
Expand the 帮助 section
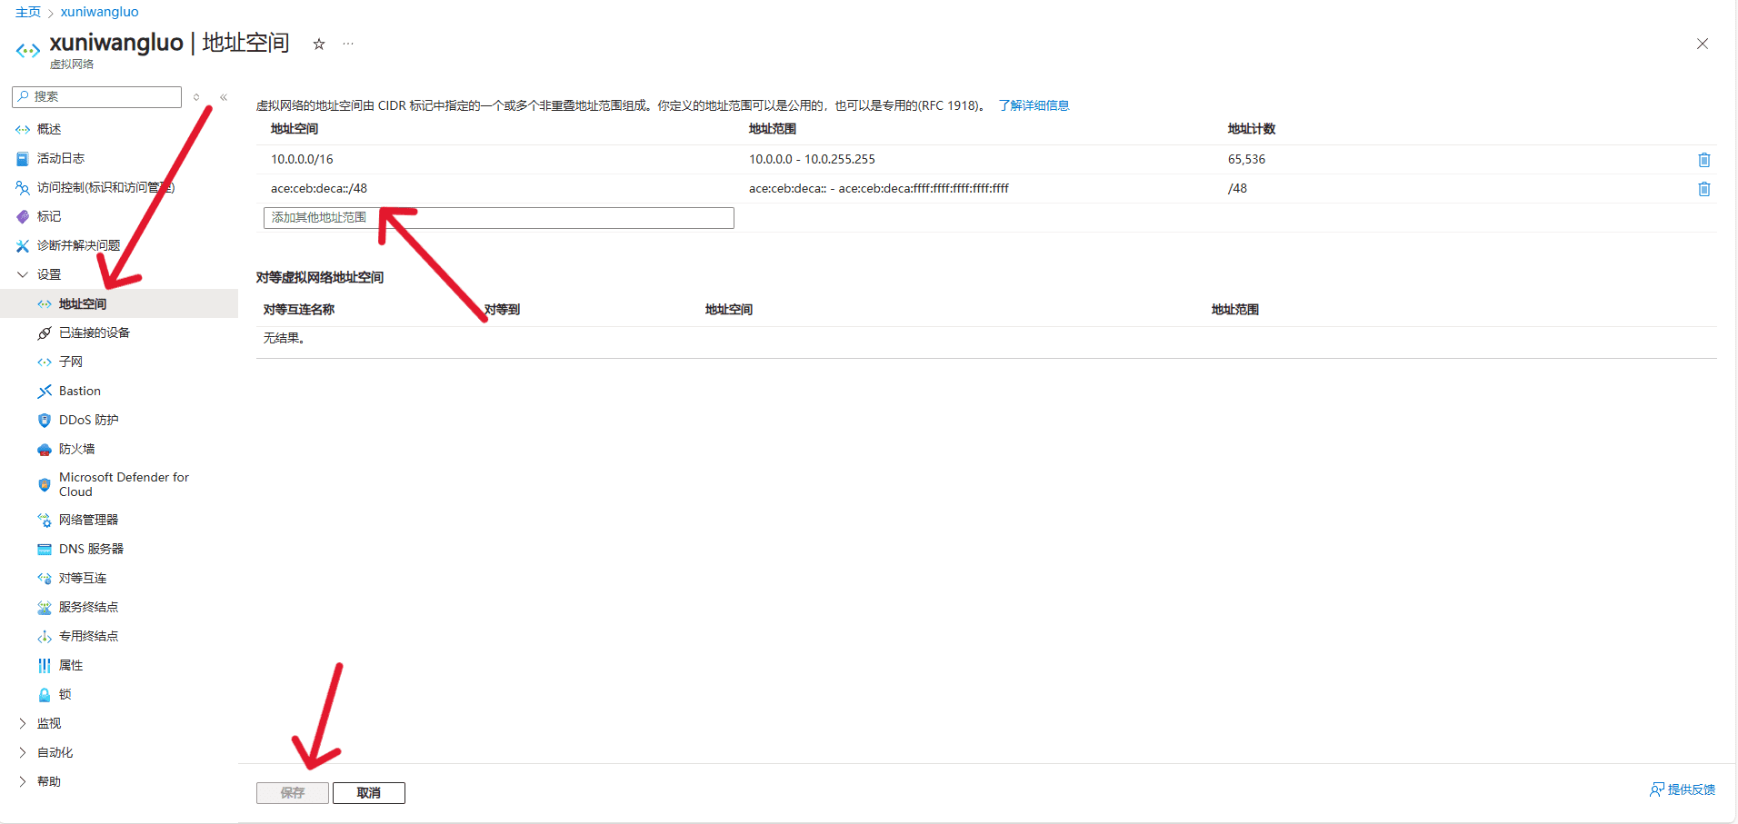click(49, 781)
